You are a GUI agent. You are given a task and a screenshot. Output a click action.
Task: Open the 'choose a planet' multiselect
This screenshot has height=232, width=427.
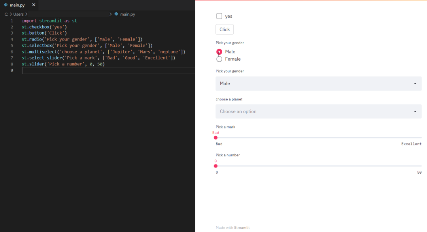(319, 111)
